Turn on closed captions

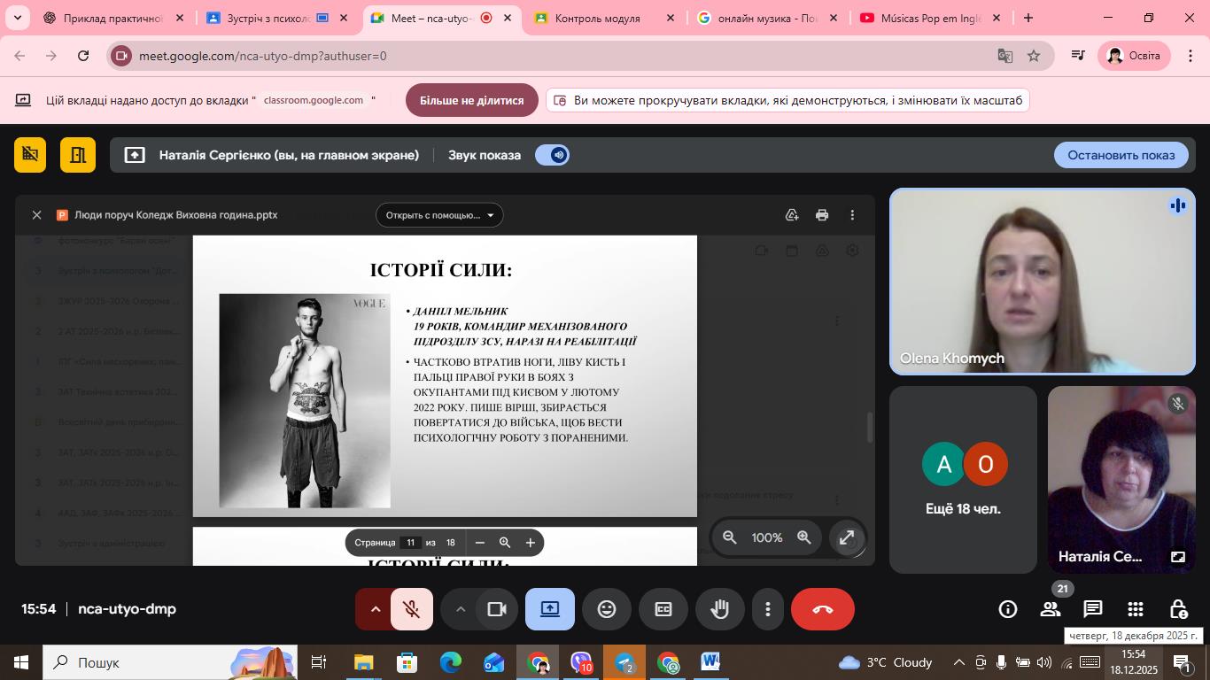[663, 609]
